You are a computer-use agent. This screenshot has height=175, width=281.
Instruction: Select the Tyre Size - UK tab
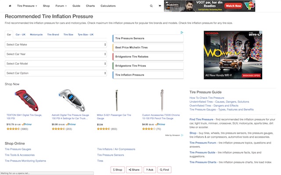pos(86,35)
